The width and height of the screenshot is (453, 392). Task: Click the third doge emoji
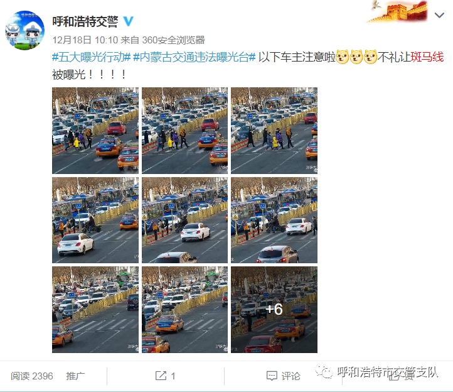(370, 57)
